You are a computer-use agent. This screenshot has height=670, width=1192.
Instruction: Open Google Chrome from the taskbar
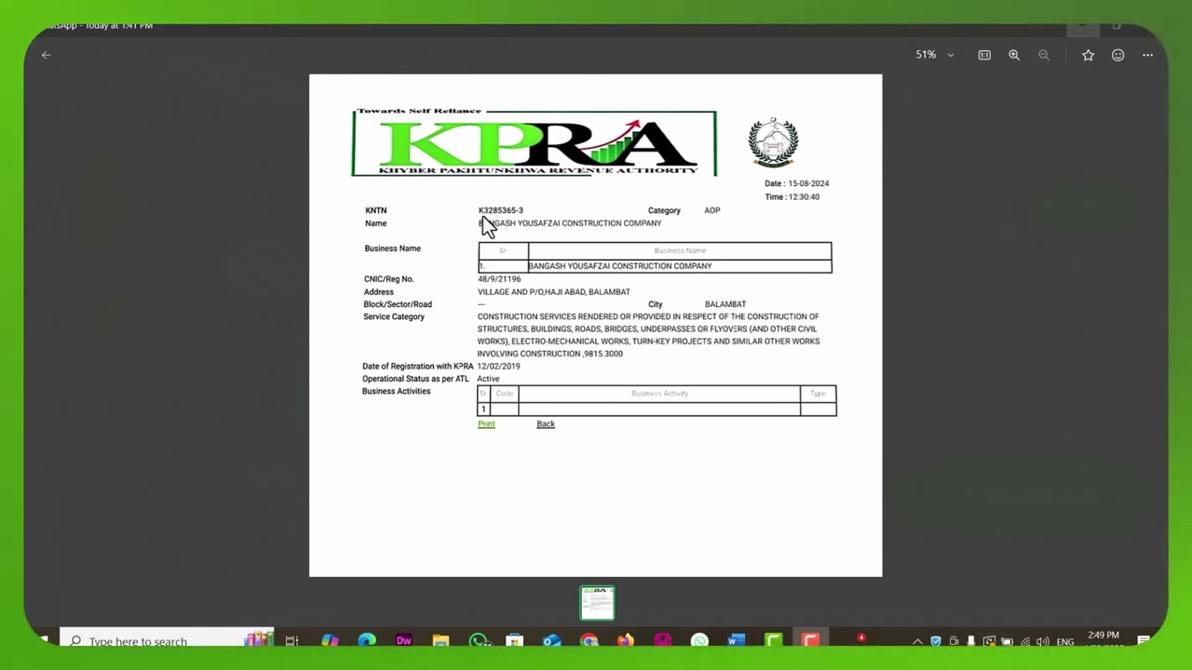[589, 641]
